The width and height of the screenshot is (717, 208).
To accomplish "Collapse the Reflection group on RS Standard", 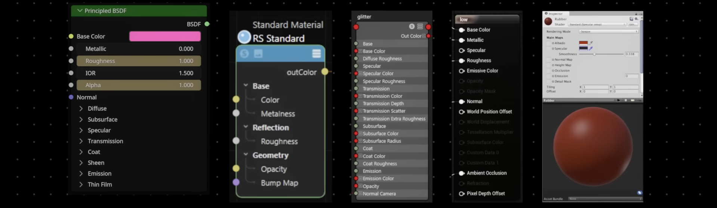I will pyautogui.click(x=246, y=127).
